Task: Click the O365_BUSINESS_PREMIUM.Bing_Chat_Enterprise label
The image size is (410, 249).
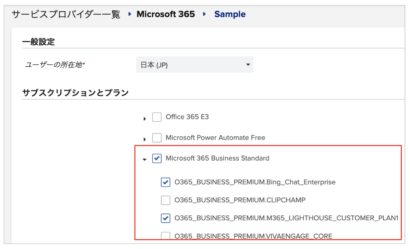Action: click(255, 182)
